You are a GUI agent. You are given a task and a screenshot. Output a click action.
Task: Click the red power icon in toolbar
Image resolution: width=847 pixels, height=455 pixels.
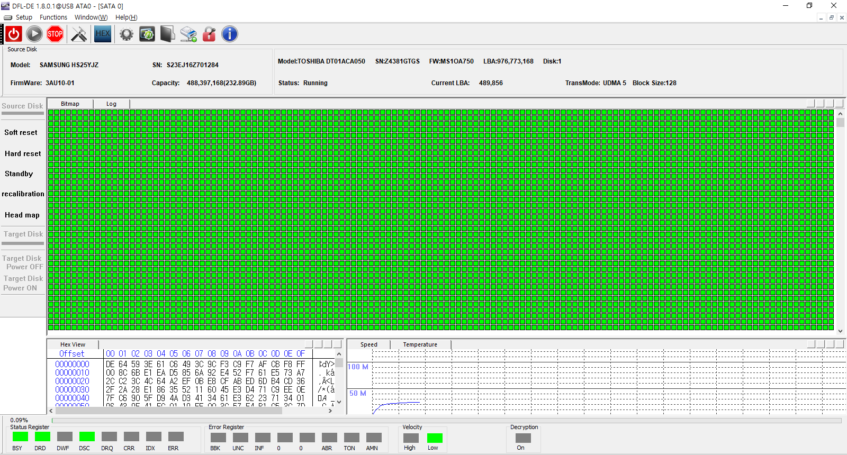click(14, 34)
